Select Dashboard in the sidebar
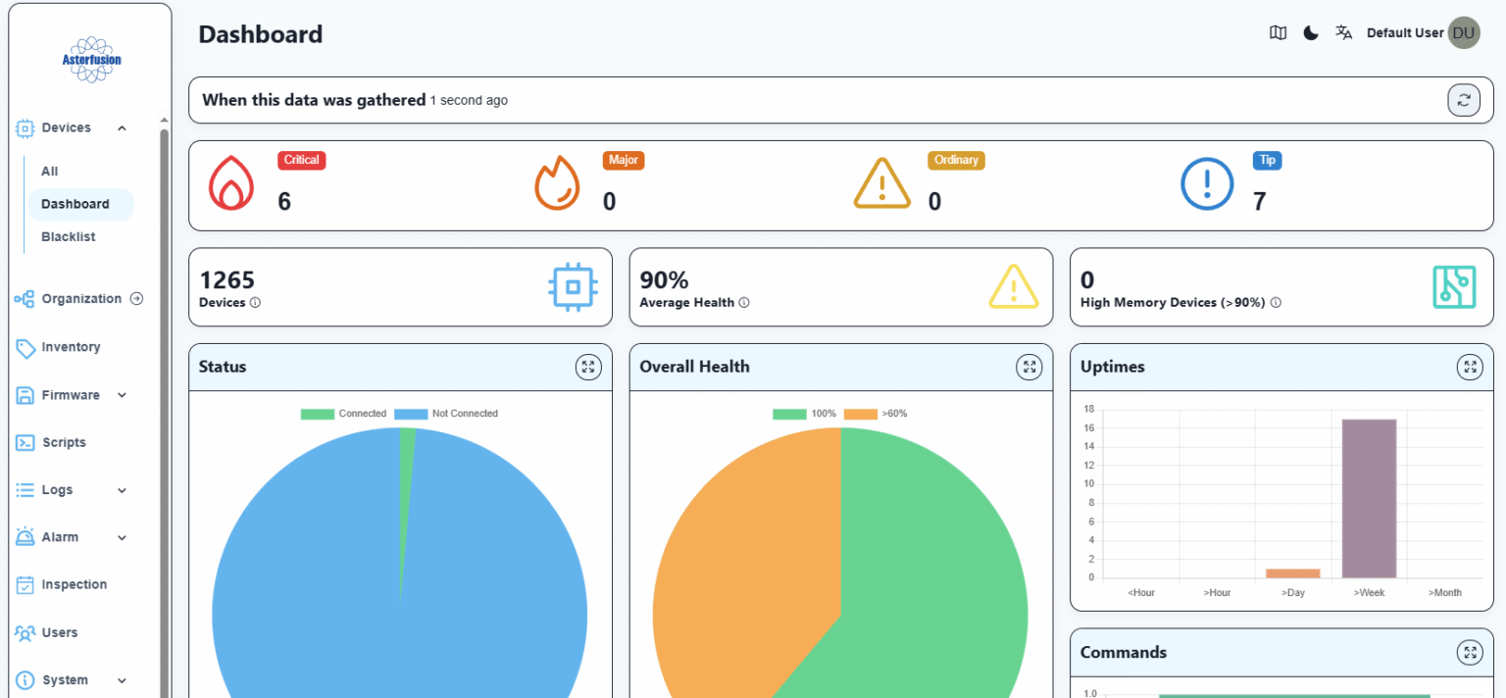This screenshot has width=1506, height=698. pyautogui.click(x=81, y=204)
